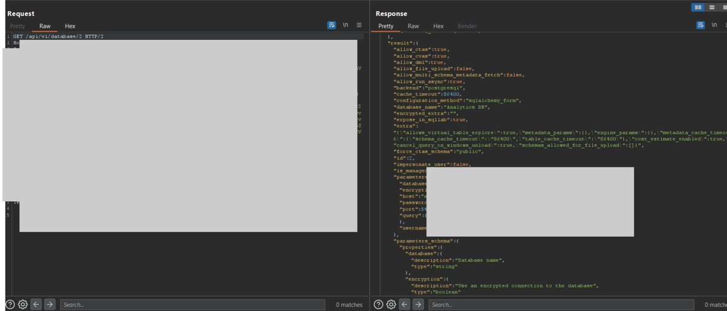Click the "allow_multi_schema_metadata_fetch":false line
The height and width of the screenshot is (311, 727).
(459, 75)
